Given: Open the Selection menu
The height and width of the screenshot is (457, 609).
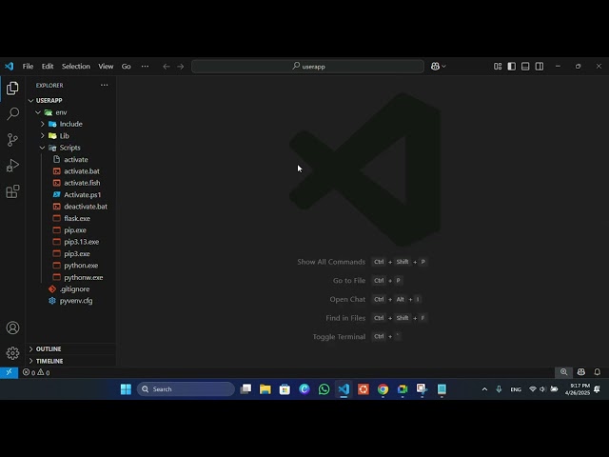Looking at the screenshot, I should (x=76, y=67).
